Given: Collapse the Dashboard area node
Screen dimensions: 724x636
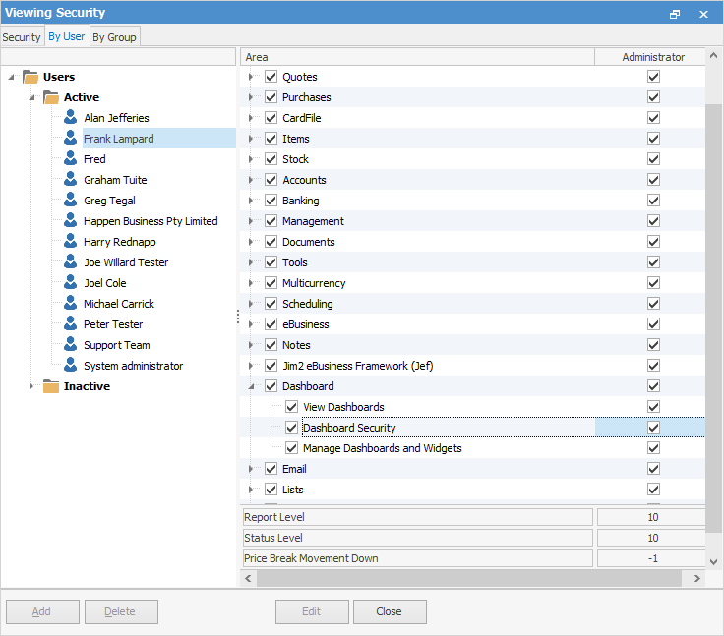Looking at the screenshot, I should 251,386.
